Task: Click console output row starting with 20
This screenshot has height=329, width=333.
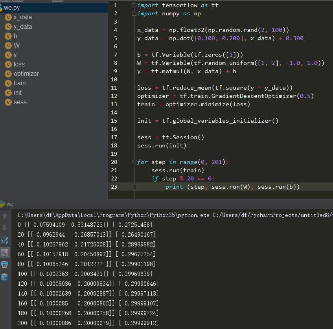Action: point(86,235)
